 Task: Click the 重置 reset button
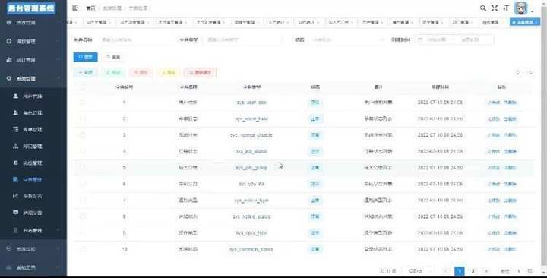point(113,57)
